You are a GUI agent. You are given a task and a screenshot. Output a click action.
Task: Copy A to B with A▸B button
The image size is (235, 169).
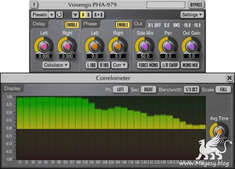click(x=99, y=15)
